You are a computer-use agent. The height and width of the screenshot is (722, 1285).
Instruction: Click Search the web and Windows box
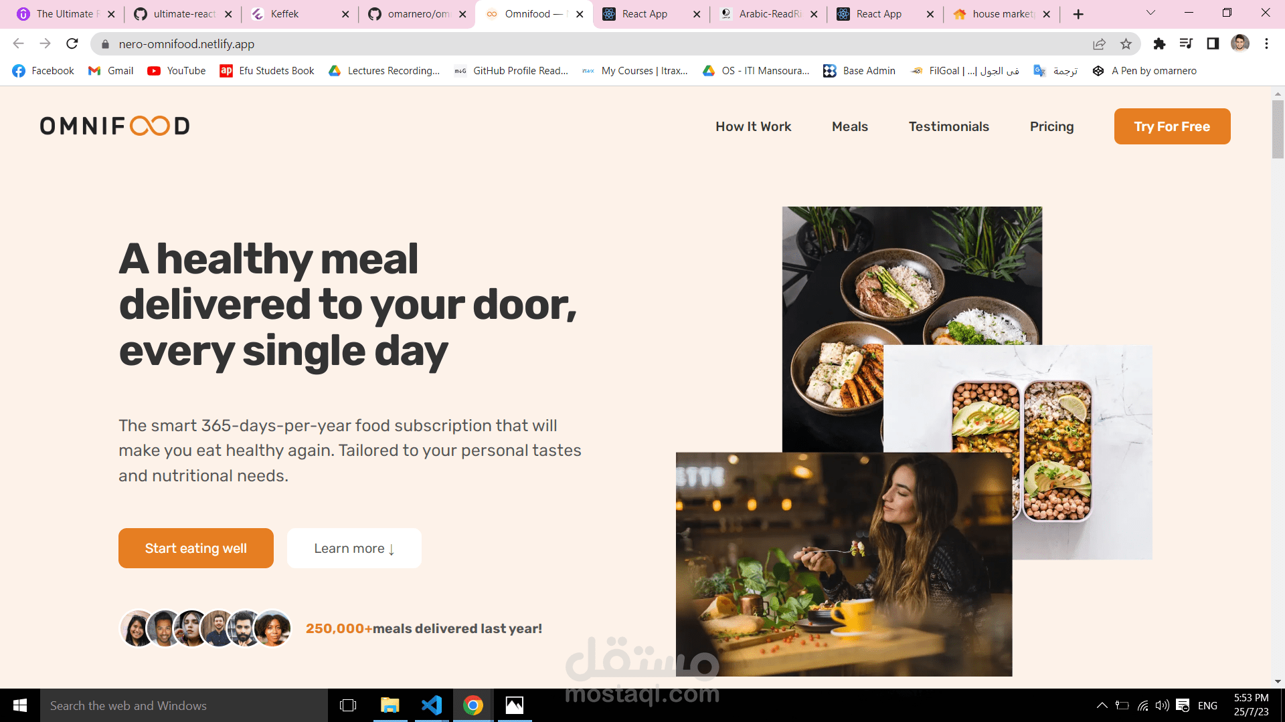pos(184,705)
